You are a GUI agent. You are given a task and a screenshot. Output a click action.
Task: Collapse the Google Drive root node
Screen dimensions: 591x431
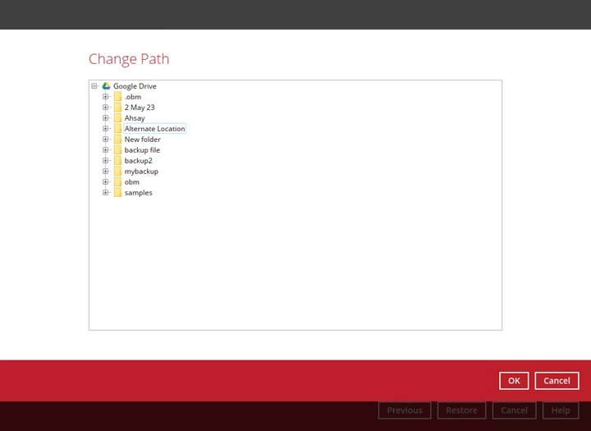pyautogui.click(x=94, y=86)
